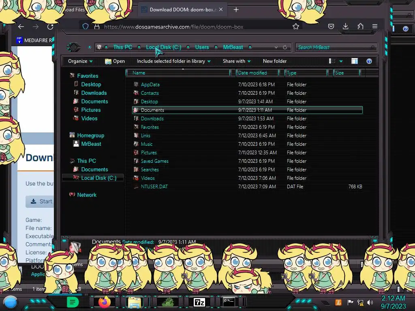This screenshot has width=415, height=311.
Task: Select Desktop folder in file list
Action: [x=248, y=102]
